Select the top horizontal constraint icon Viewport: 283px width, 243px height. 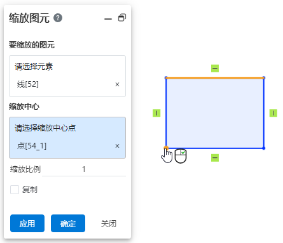pyautogui.click(x=215, y=69)
